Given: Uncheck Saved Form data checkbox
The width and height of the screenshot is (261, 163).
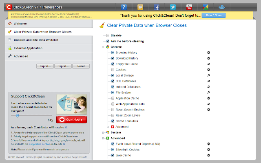Looking at the screenshot, I should pos(113,121).
